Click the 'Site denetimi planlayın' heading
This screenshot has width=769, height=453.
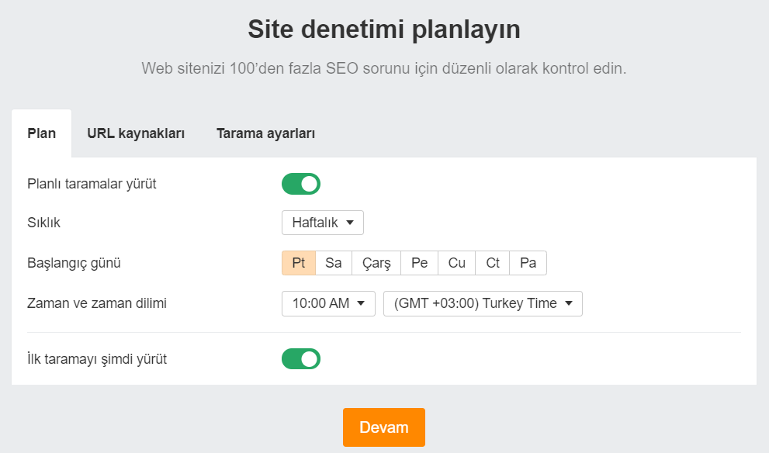384,29
